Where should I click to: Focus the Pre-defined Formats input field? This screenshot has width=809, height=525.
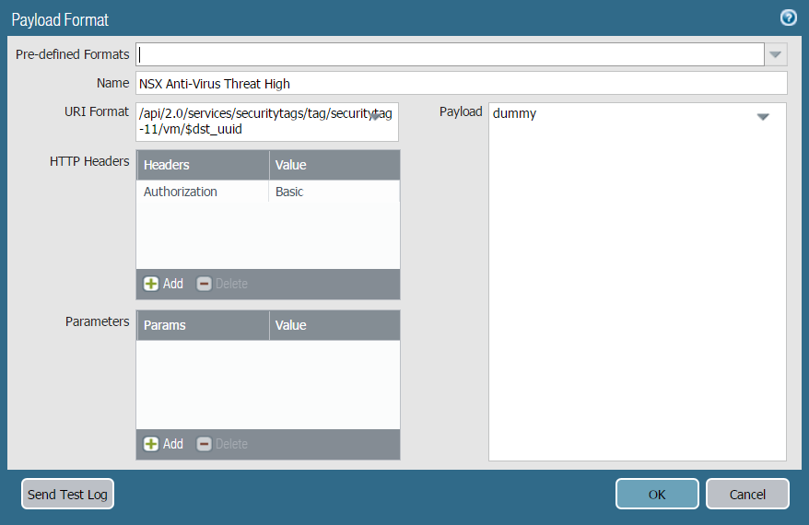coord(450,54)
